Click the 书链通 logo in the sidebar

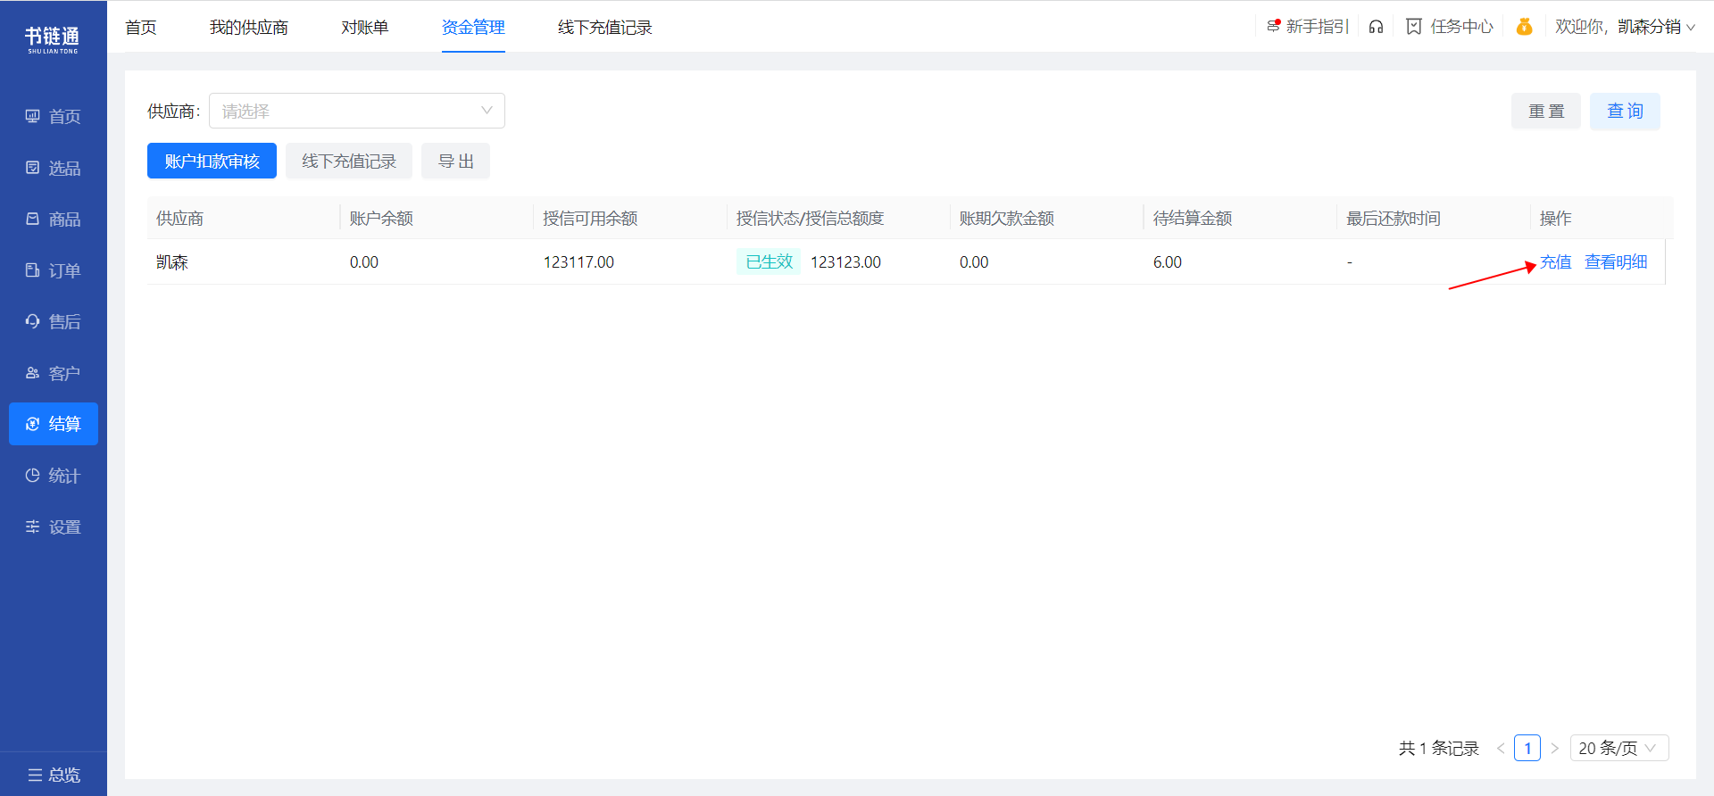tap(53, 39)
